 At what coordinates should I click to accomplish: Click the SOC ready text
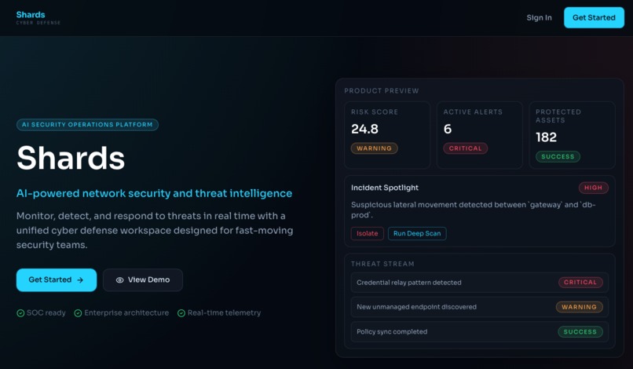click(x=46, y=313)
